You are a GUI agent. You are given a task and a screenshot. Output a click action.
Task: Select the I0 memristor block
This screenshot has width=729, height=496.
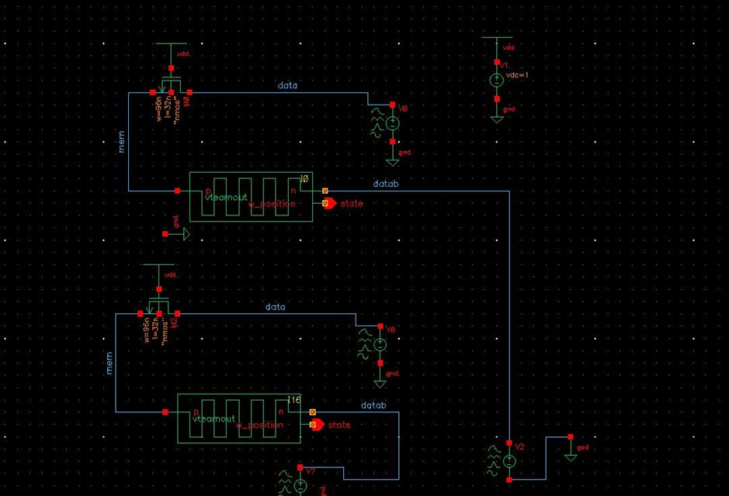(251, 197)
